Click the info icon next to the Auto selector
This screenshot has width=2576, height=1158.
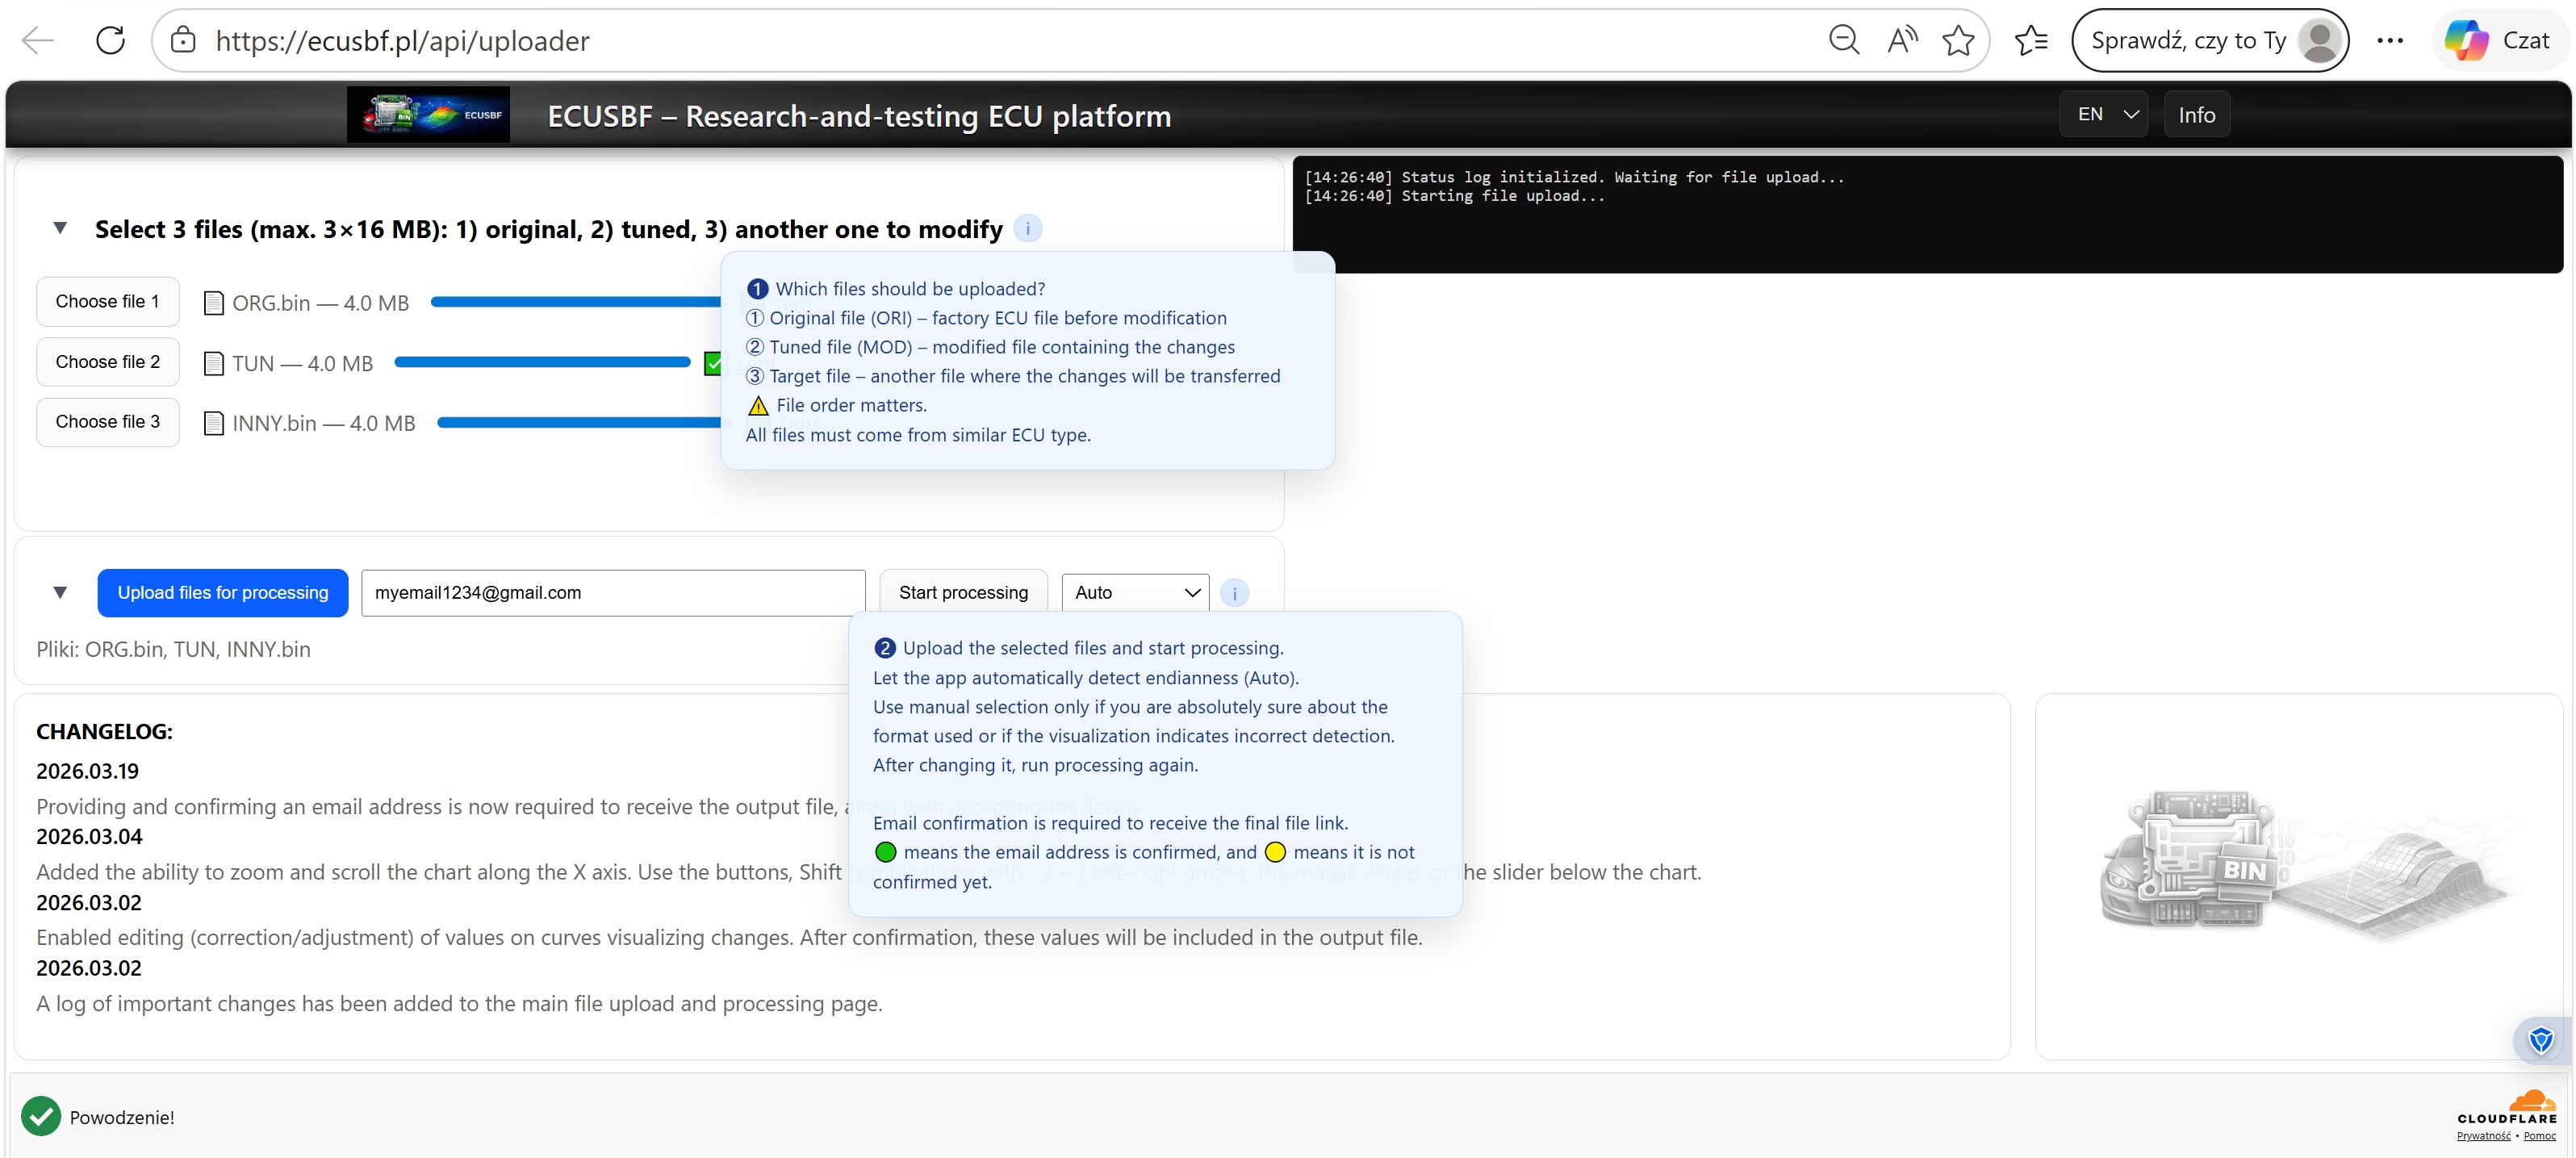pos(1234,592)
